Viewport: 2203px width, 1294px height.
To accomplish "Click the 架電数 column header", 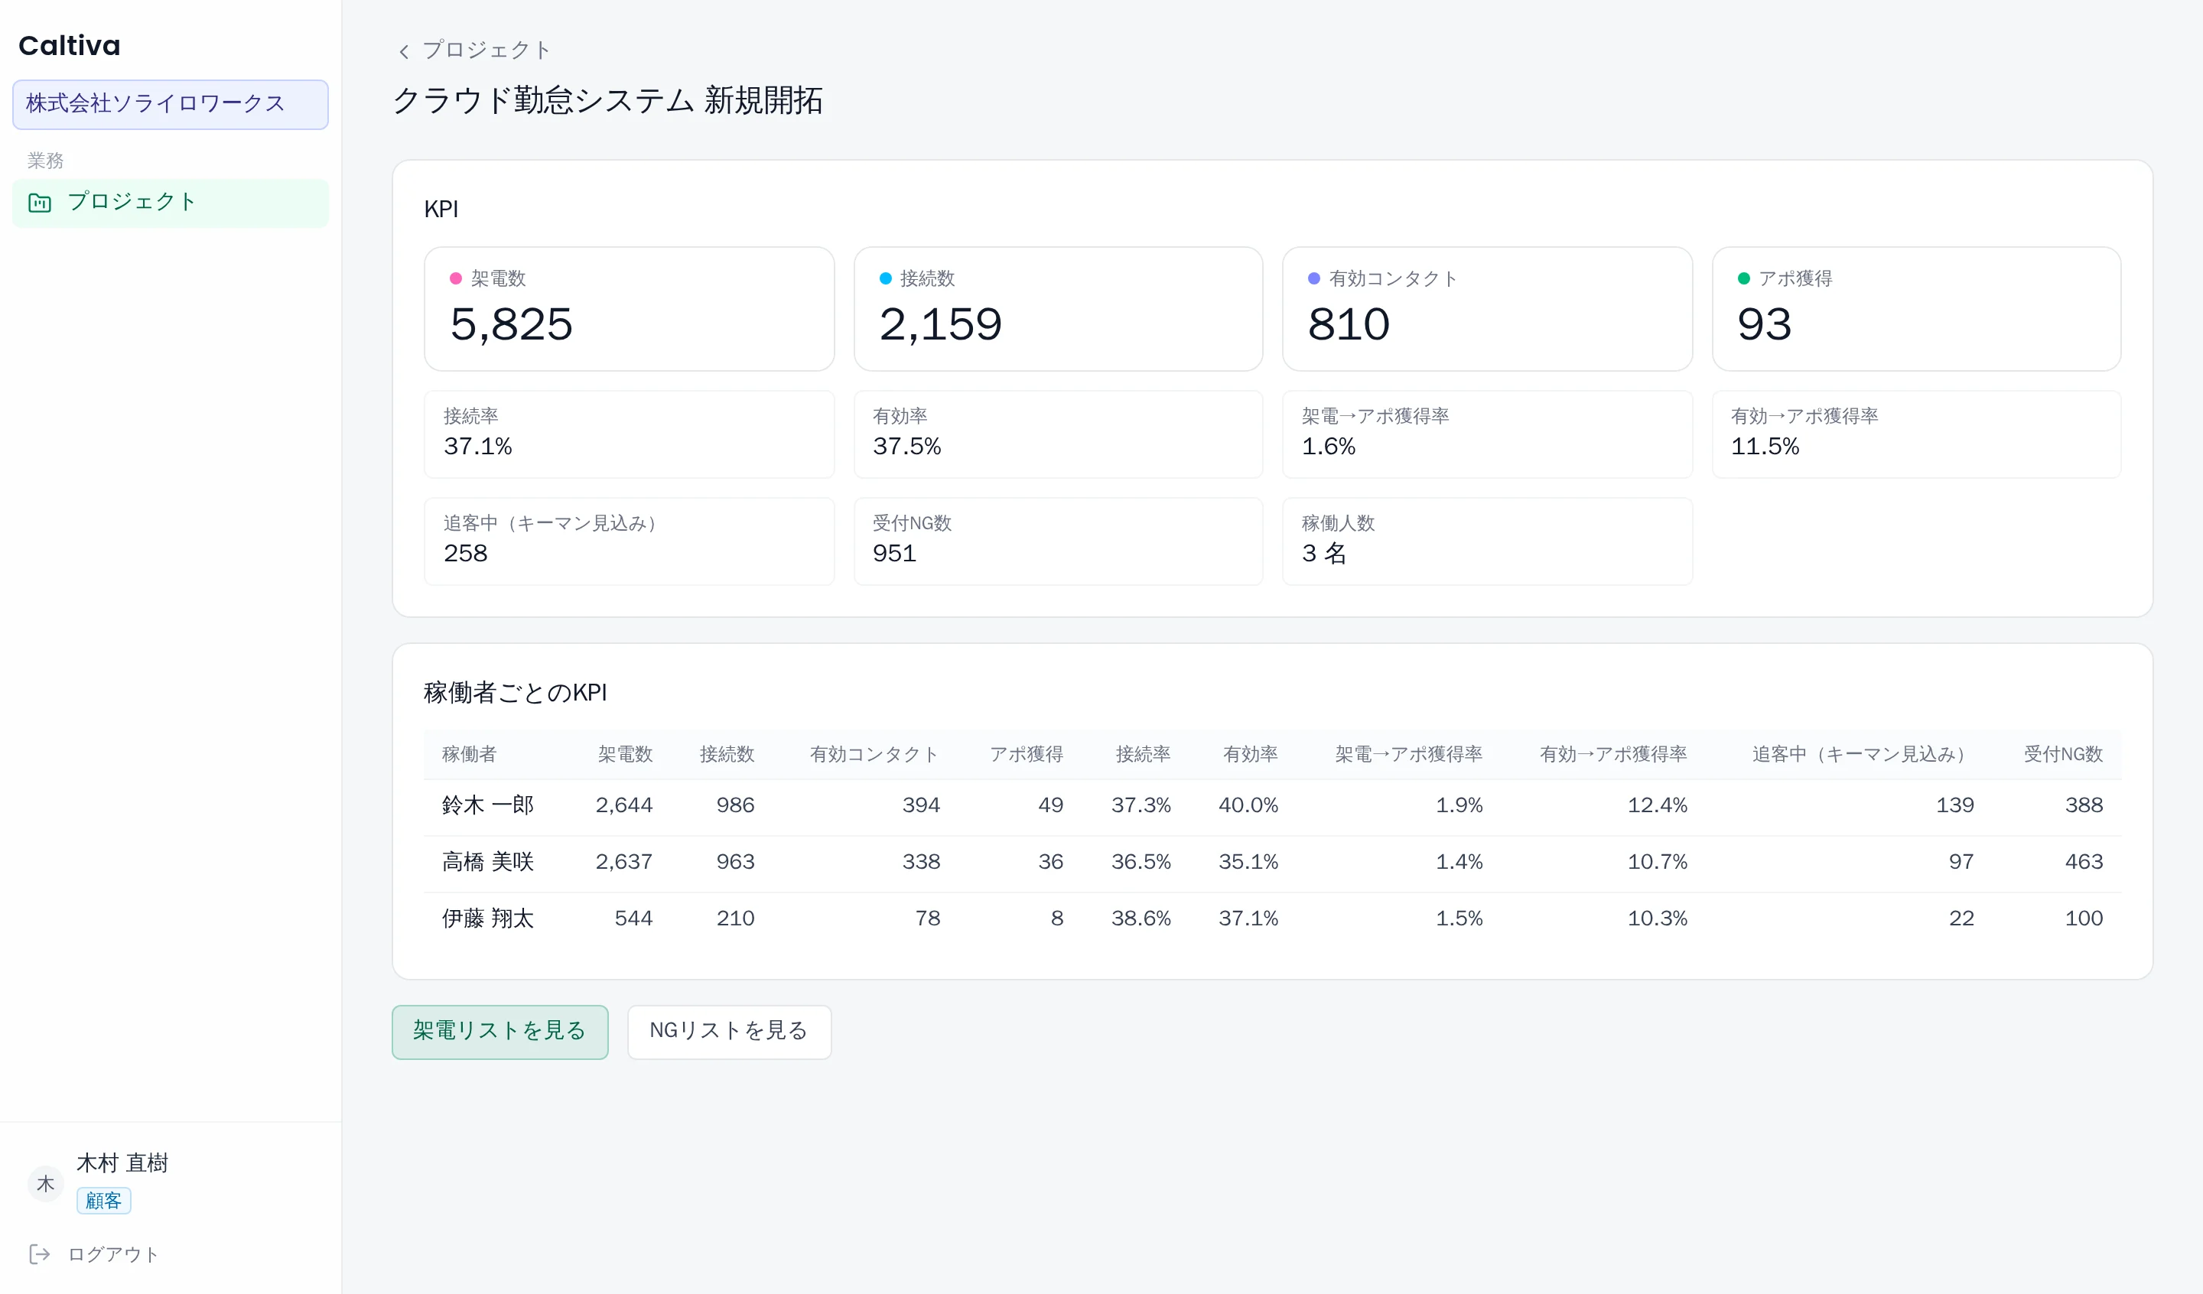I will (x=625, y=753).
